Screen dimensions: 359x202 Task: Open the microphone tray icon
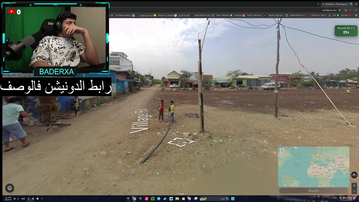coord(28,199)
